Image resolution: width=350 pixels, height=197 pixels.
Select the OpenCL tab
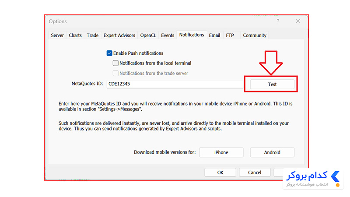click(148, 35)
